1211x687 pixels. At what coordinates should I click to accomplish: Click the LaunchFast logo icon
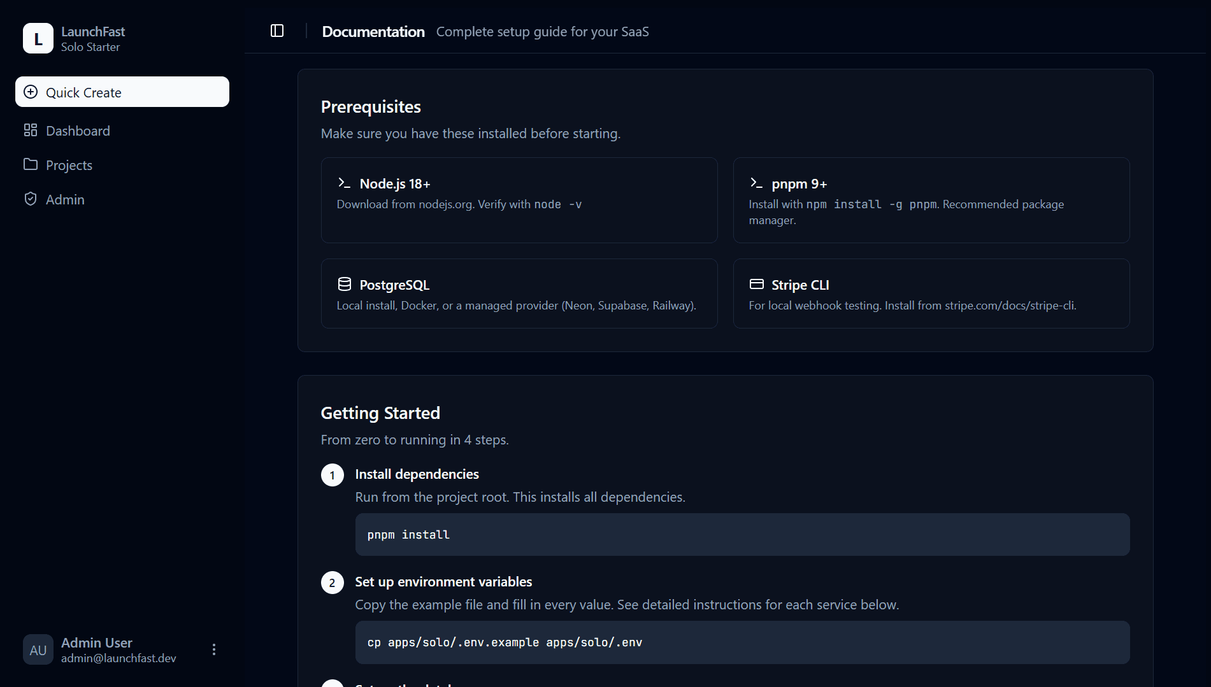(x=38, y=38)
